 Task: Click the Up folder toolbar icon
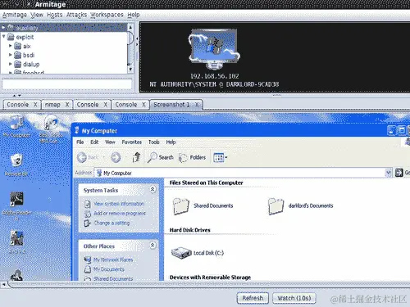coord(136,157)
